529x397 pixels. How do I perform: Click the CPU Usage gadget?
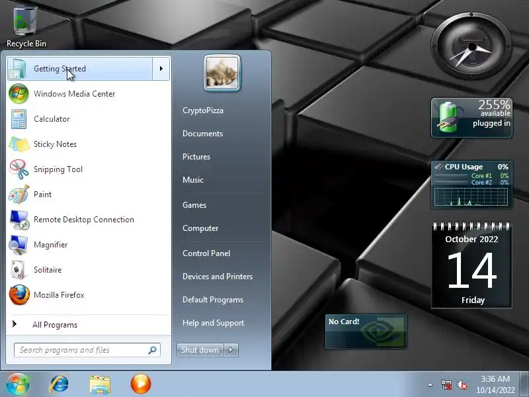coord(471,185)
